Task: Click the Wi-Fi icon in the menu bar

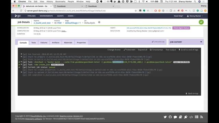Action: tap(143, 1)
